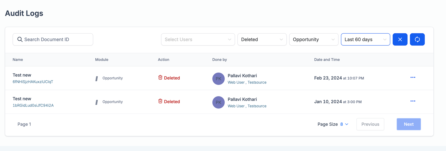Viewport: 446px width, 151px height.
Task: Click trash icon in second Deleted row
Action: [160, 101]
